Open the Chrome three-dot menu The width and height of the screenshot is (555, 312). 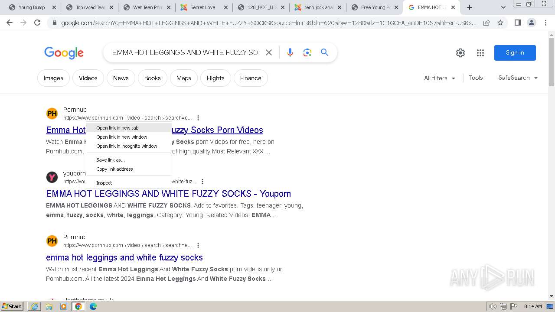tap(545, 23)
